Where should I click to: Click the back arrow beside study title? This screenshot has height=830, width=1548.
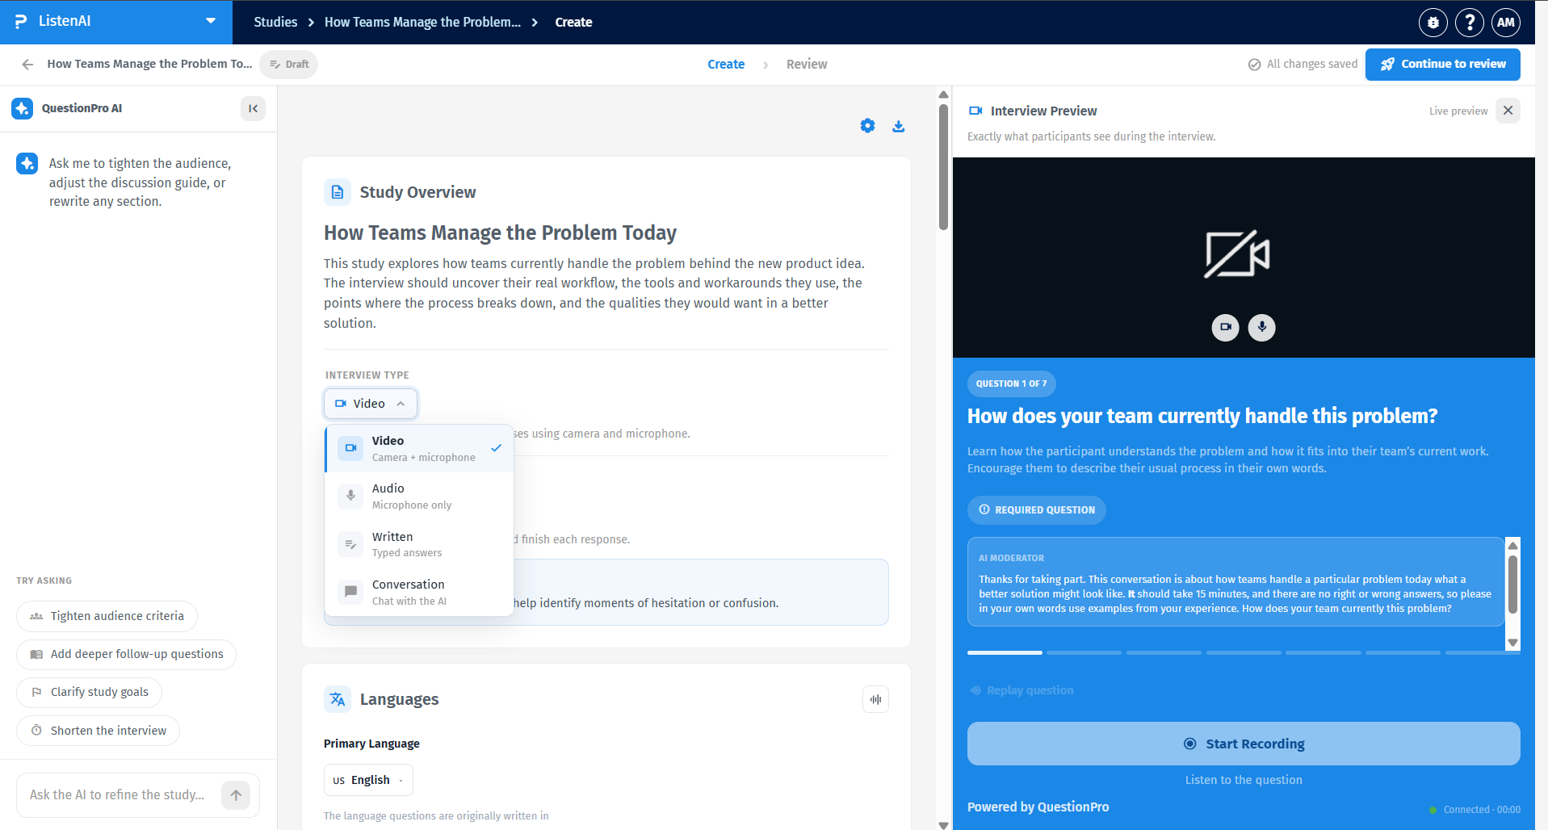pyautogui.click(x=28, y=65)
